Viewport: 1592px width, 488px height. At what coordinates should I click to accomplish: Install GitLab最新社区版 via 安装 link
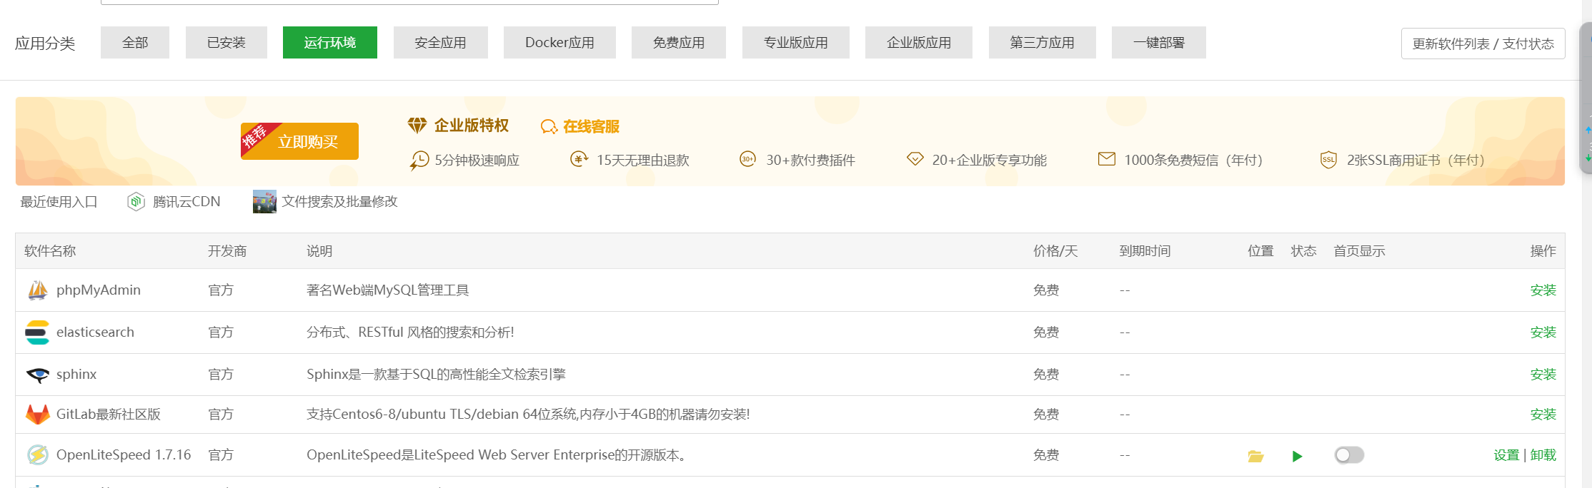click(1543, 415)
